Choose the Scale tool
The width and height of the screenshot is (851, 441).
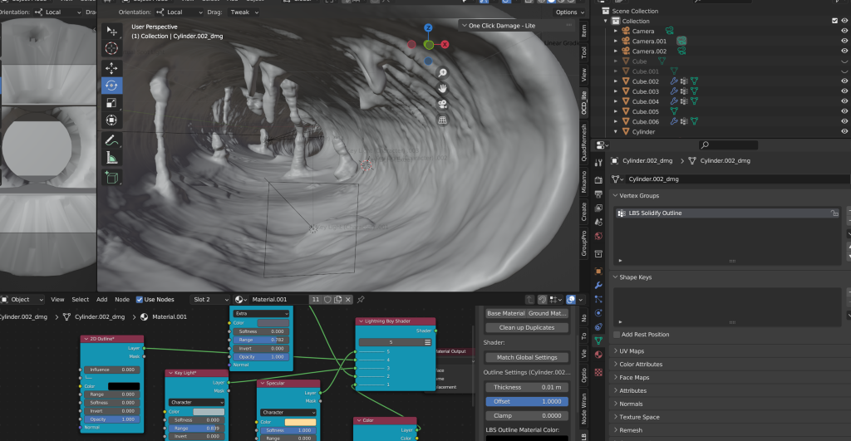111,103
